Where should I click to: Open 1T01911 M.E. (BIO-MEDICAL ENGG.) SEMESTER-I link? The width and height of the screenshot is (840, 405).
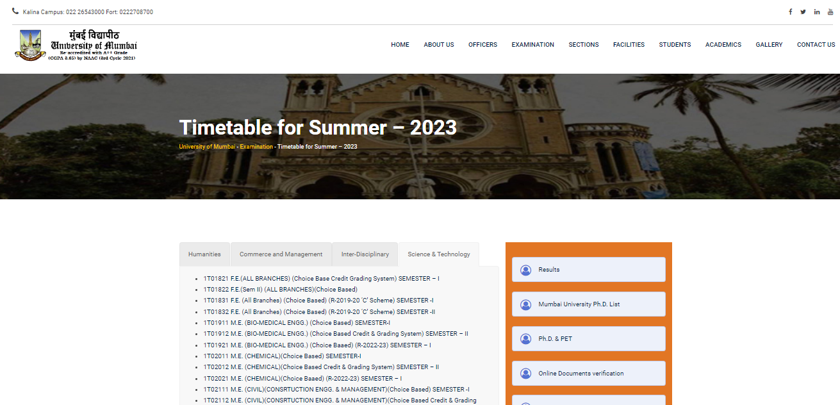coord(297,323)
